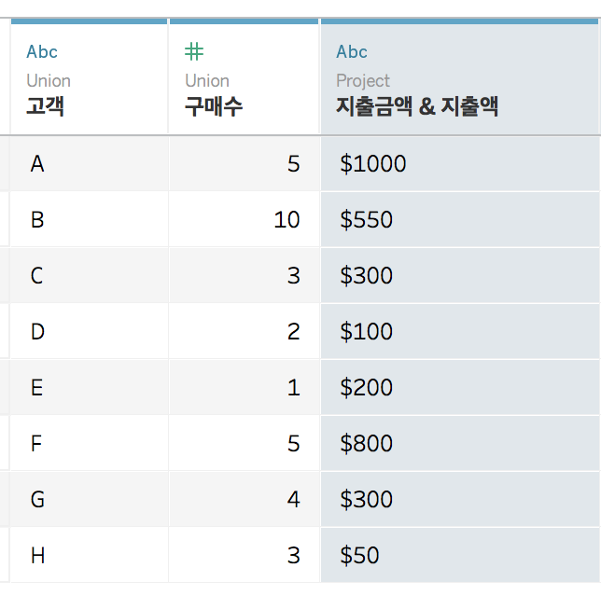Click the Union label above 구매수
The width and height of the screenshot is (601, 595).
pyautogui.click(x=207, y=81)
